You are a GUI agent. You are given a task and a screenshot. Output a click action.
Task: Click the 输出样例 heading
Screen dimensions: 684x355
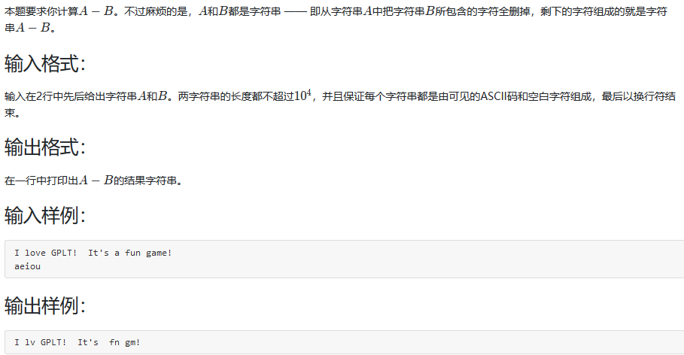tap(45, 305)
